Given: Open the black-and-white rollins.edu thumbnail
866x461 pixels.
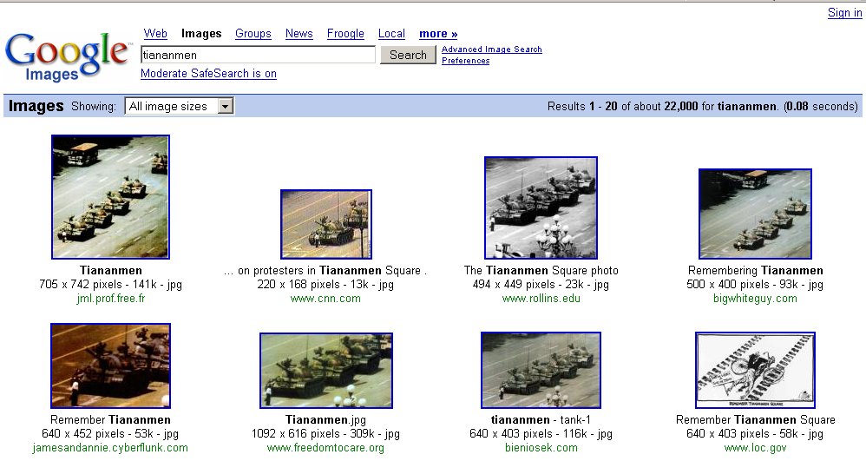Looking at the screenshot, I should (x=541, y=207).
